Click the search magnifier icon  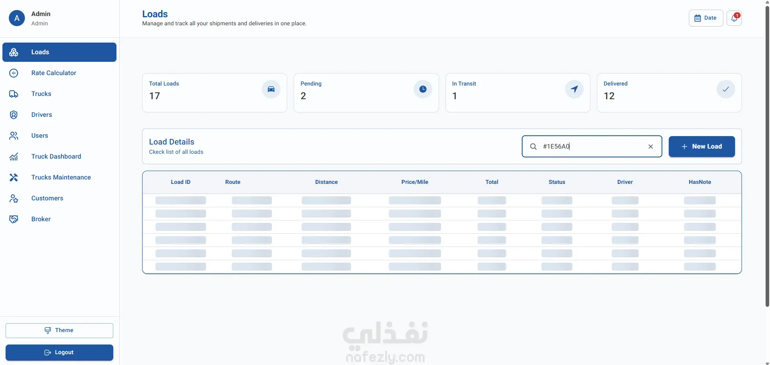click(533, 147)
